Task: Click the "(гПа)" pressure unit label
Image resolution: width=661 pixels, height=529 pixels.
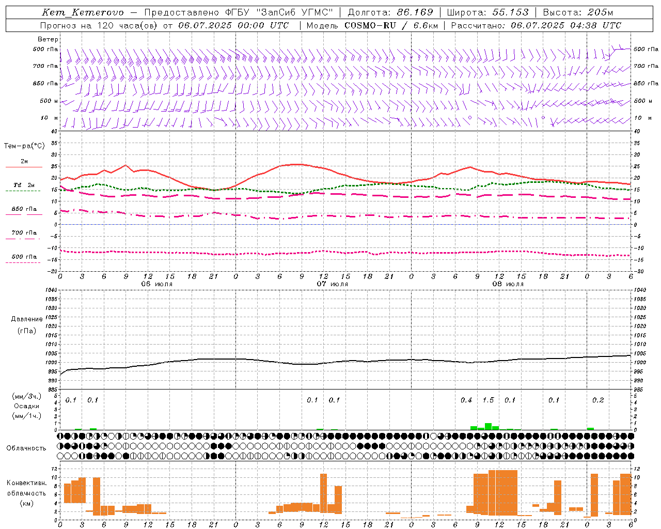Action: point(27,331)
